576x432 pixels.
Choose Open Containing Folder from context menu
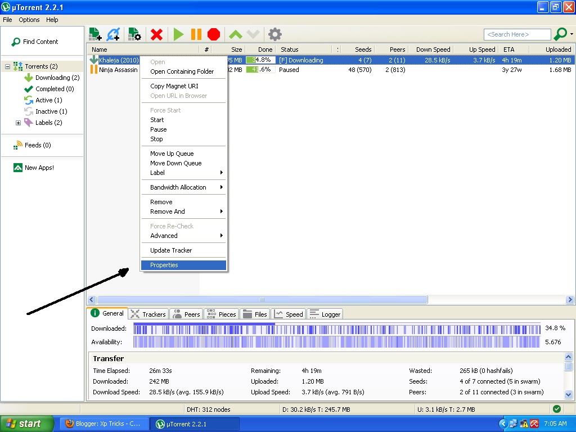(x=183, y=71)
